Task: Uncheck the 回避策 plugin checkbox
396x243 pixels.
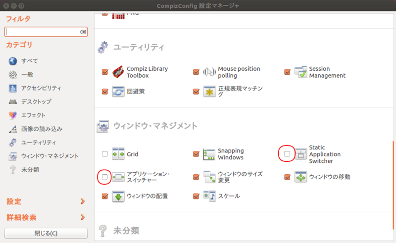Action: [105, 92]
